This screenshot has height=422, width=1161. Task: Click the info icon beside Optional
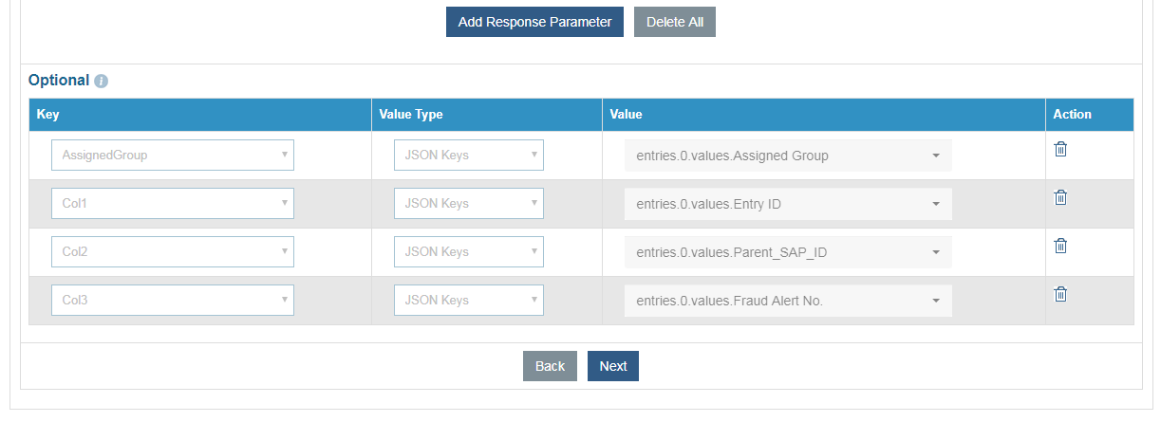102,82
